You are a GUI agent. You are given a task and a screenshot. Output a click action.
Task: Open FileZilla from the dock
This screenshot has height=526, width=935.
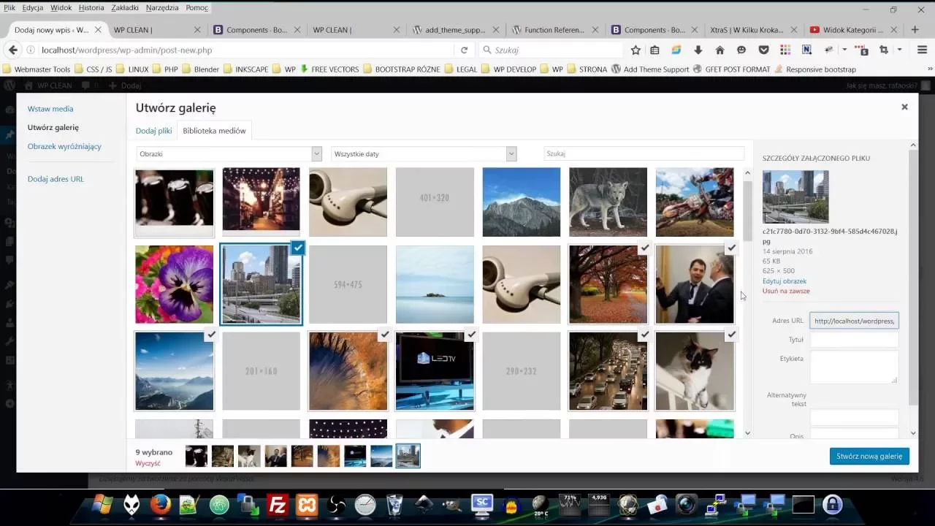278,505
